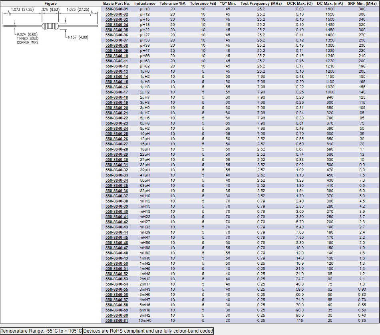Click the Temperature Range label cell

click(x=22, y=331)
